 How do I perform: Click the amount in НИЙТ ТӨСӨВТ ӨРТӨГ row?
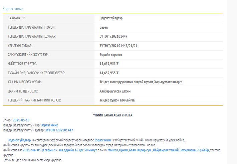click(x=109, y=64)
